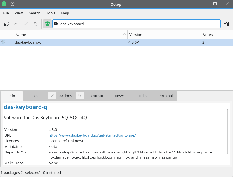Click the Make Deps value None

coord(53,163)
